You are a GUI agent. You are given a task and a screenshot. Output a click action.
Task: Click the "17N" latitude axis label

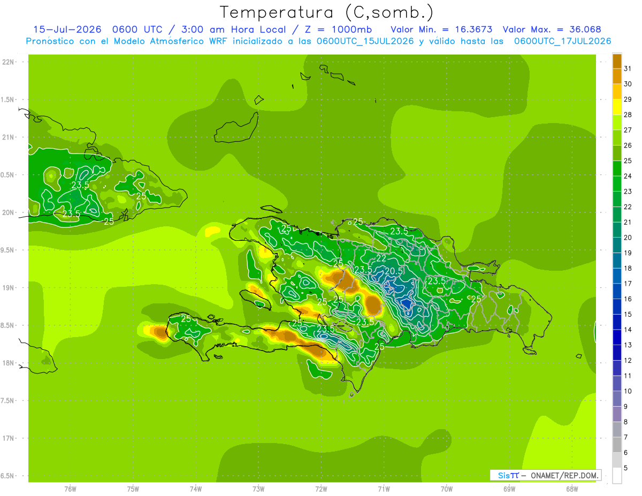[x=9, y=438]
